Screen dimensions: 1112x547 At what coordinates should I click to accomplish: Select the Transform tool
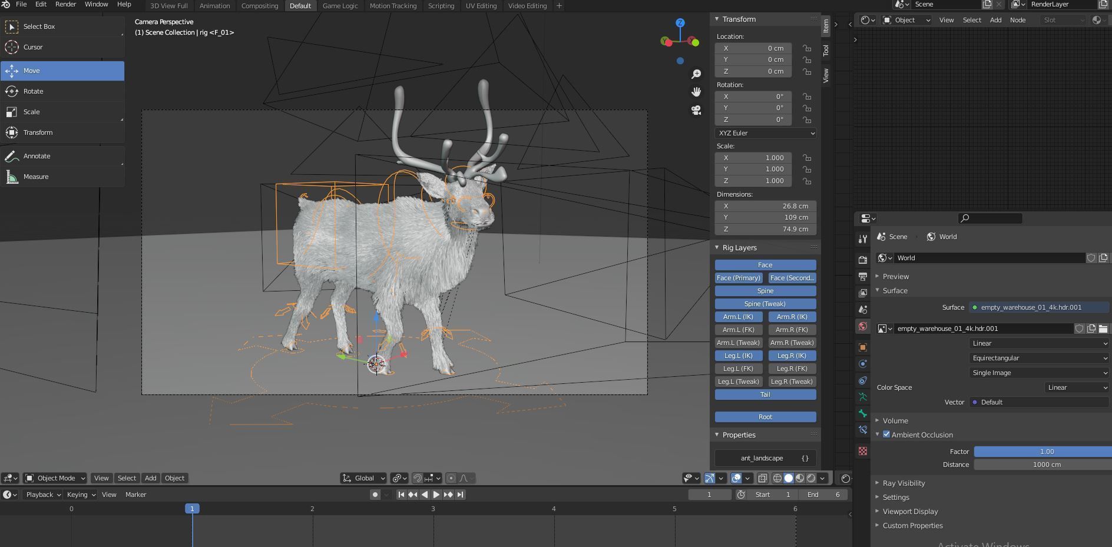[x=62, y=132]
